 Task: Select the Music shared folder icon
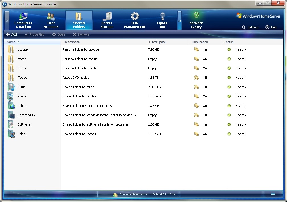(x=11, y=87)
